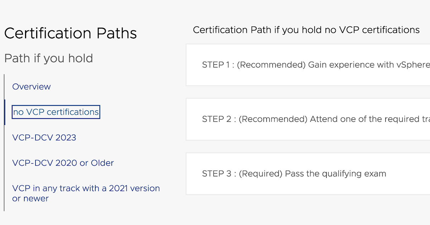Select 'VCP in any track with a 2021 version' link

86,188
